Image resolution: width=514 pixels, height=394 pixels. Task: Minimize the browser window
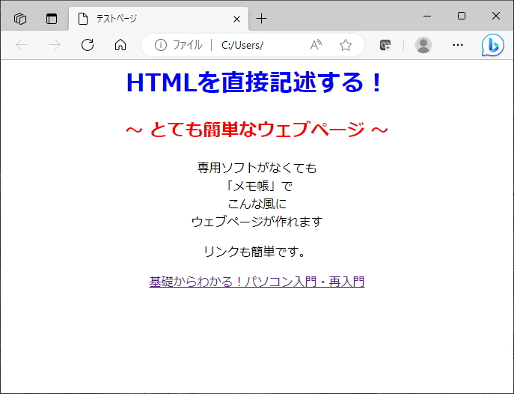(426, 16)
